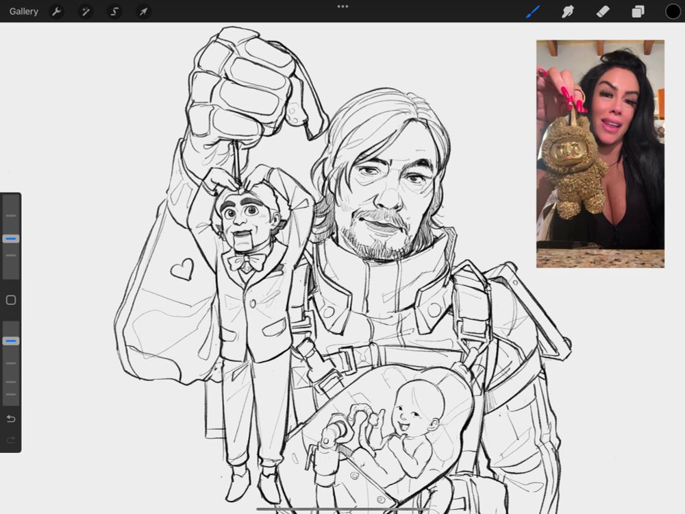Undo the last stroke
685x514 pixels.
tap(11, 419)
